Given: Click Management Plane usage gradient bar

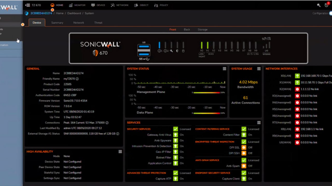Looking at the screenshot, I should pos(207,92).
